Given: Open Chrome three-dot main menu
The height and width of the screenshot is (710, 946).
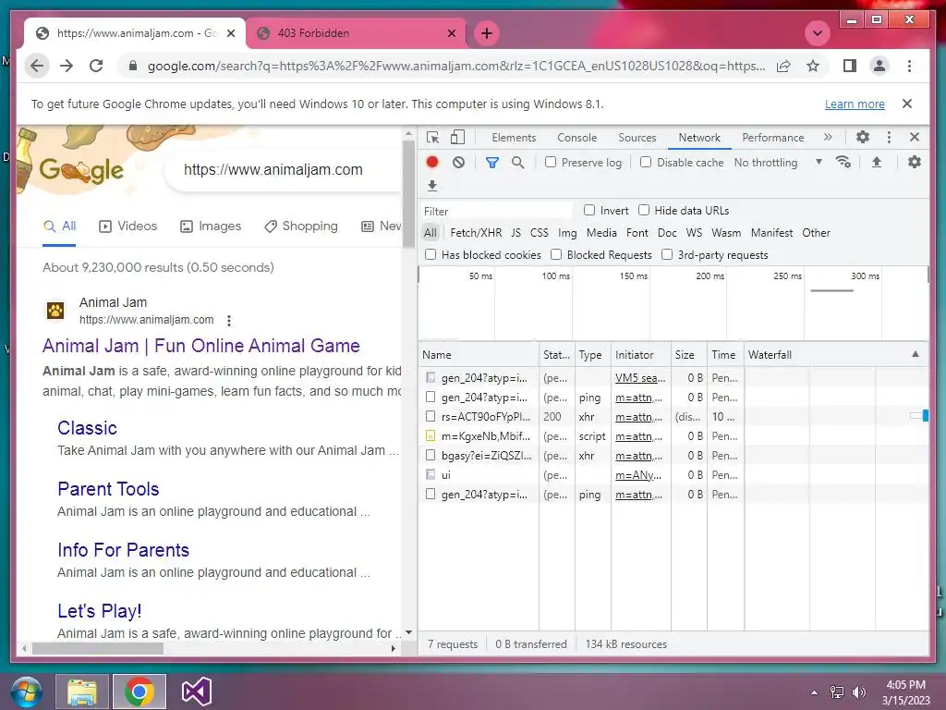Looking at the screenshot, I should (x=909, y=66).
